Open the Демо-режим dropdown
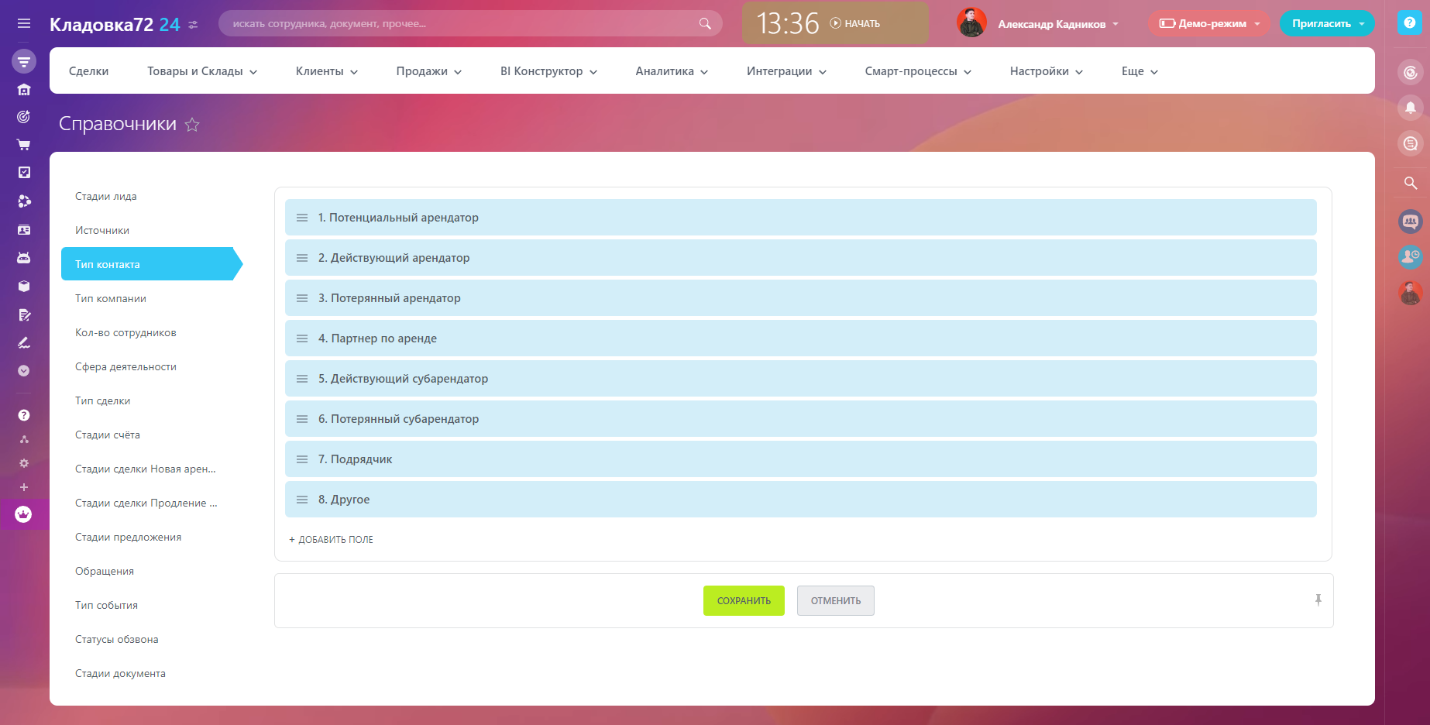This screenshot has width=1430, height=725. (x=1209, y=23)
